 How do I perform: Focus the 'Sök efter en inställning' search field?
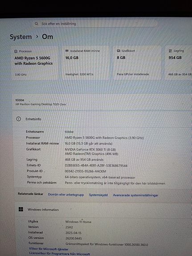tap(95, 24)
